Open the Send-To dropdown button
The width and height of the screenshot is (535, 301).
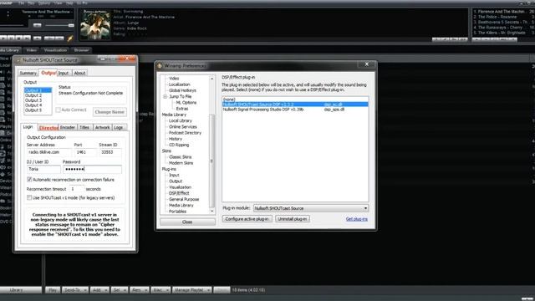coord(75,290)
